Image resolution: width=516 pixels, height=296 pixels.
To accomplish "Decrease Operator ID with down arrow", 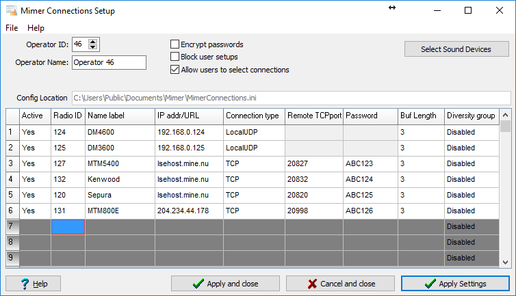I will pos(93,47).
